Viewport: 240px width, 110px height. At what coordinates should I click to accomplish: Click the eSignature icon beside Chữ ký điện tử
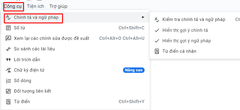8,70
